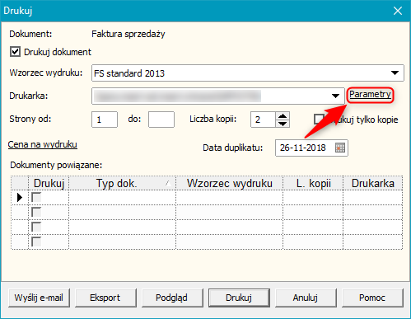Click the L. kopii column header
This screenshot has width=411, height=319.
coord(313,183)
